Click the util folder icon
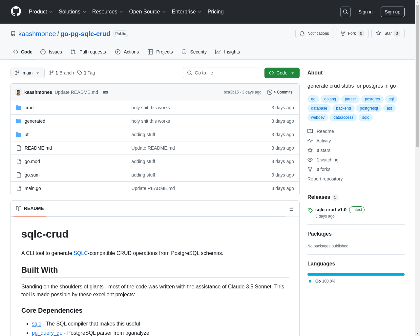Screen dimensions: 420x336 pos(19,135)
